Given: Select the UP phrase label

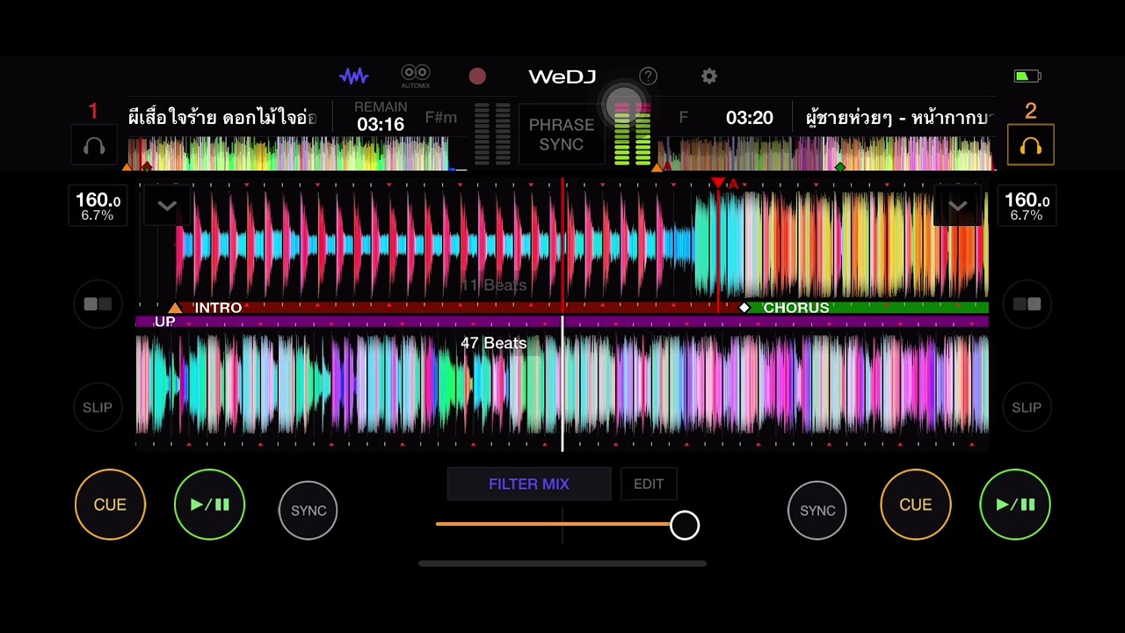Looking at the screenshot, I should pyautogui.click(x=164, y=322).
